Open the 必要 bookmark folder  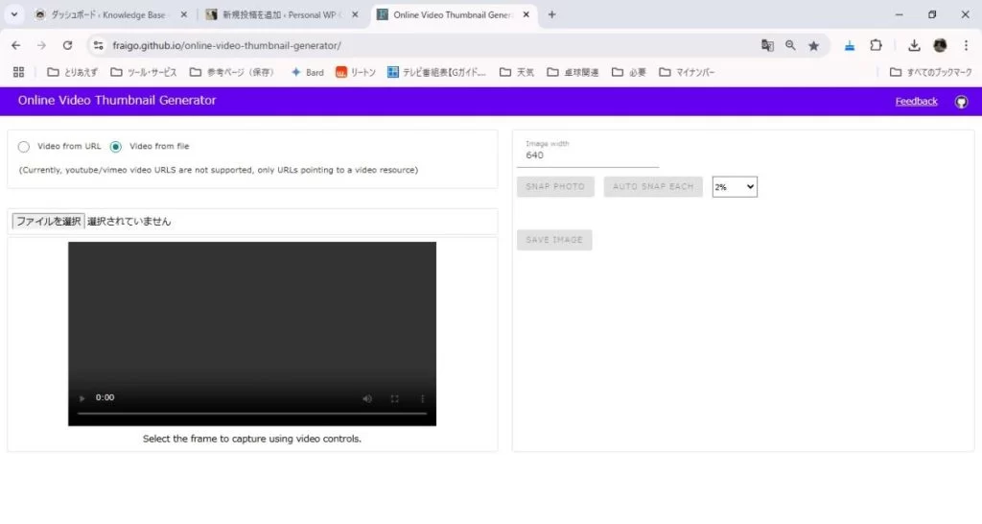point(629,72)
